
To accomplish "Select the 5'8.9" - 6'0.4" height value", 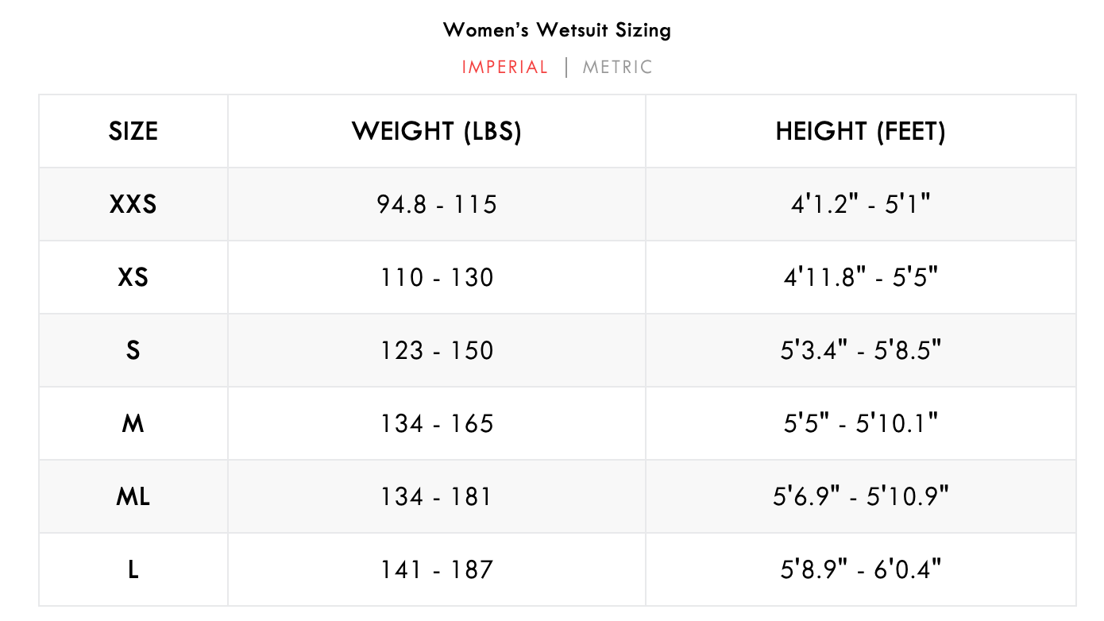I will tap(860, 569).
